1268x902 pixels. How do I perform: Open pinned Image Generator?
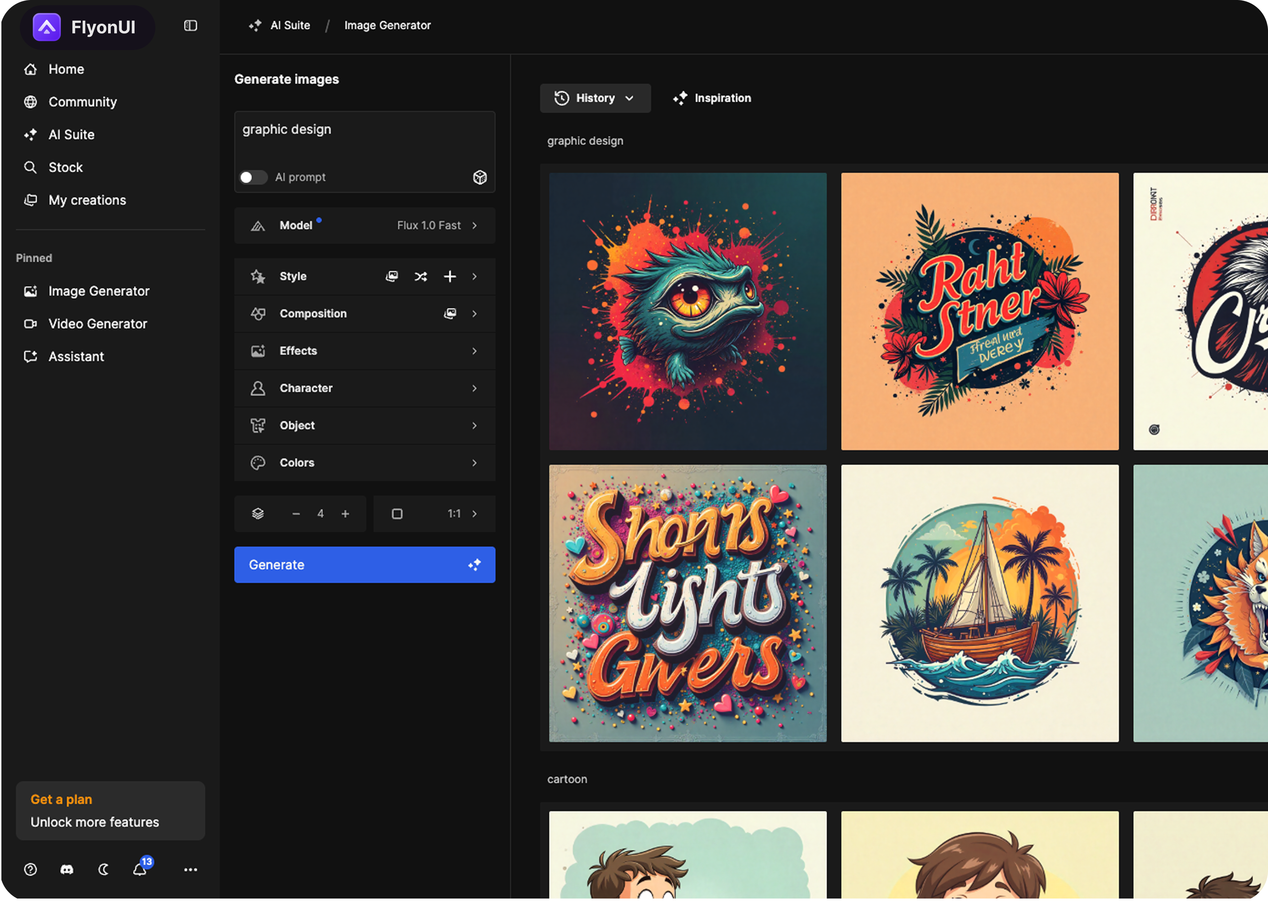(87, 292)
